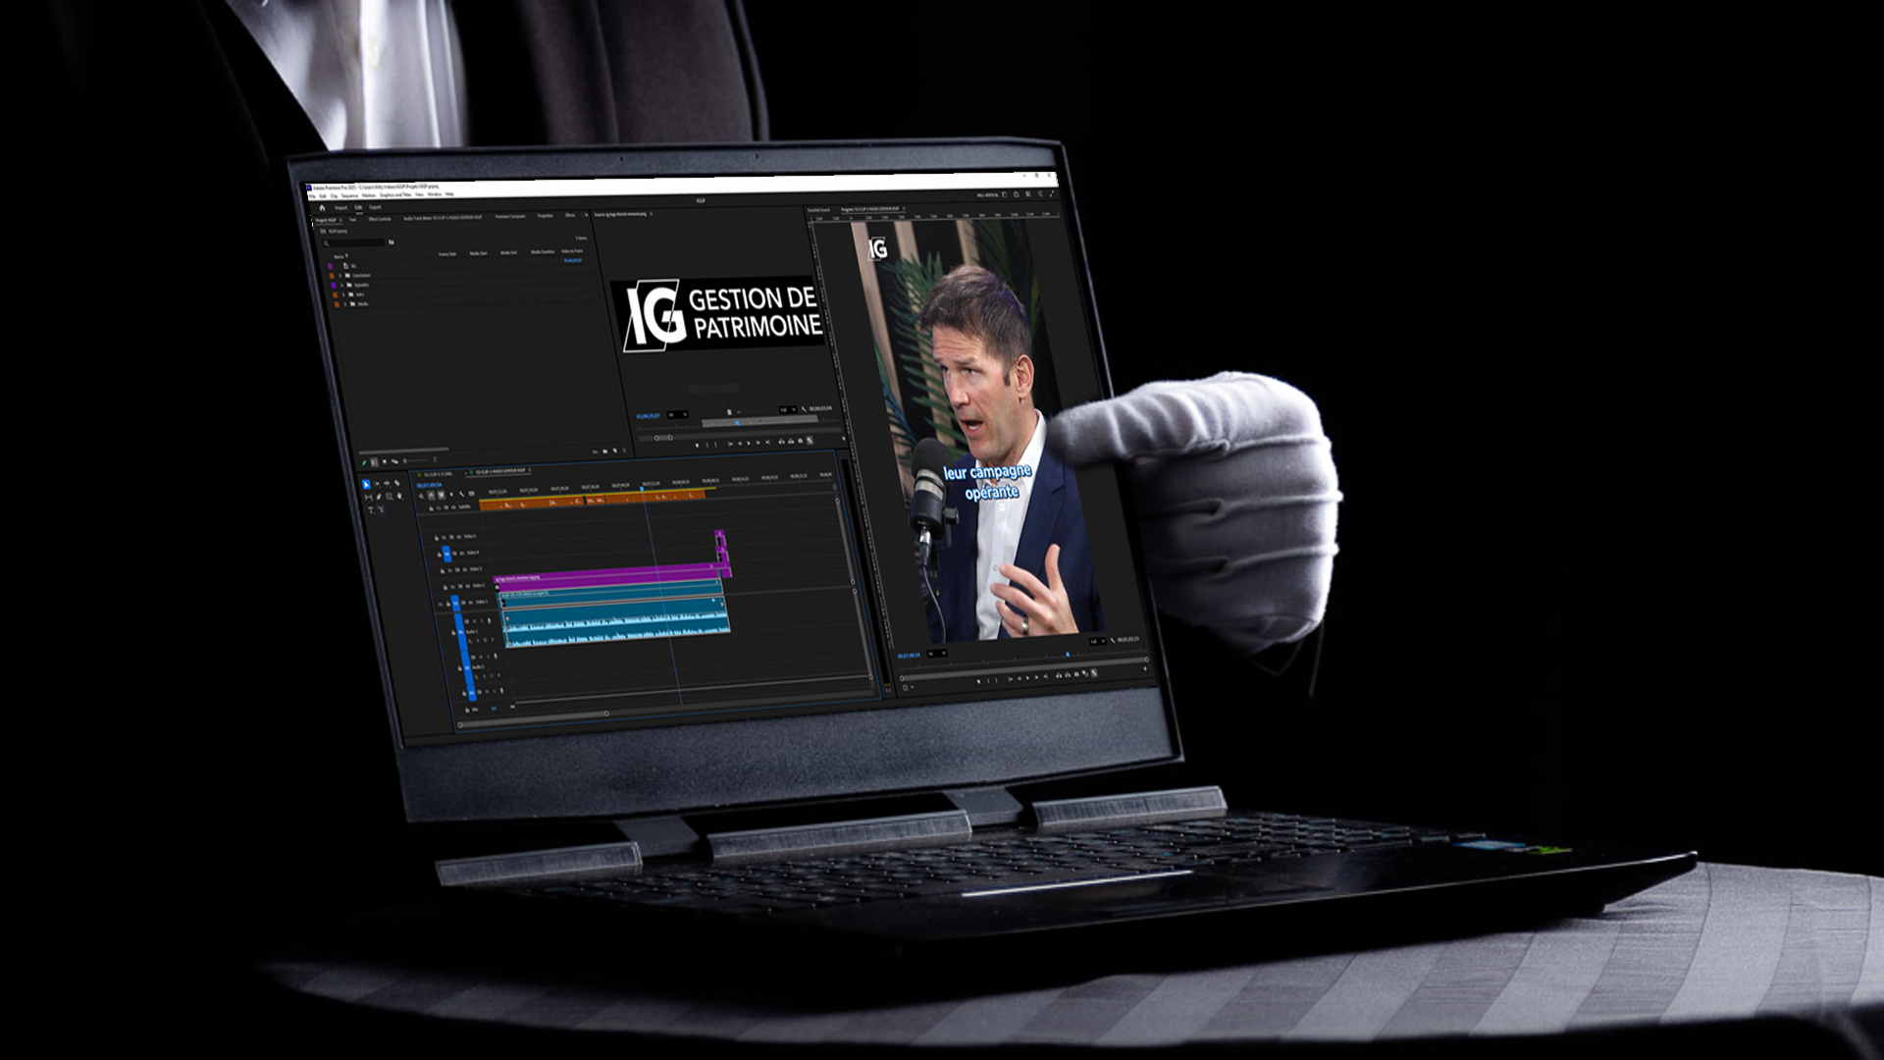Toggle Video 1 track eye visibility

coord(471,603)
